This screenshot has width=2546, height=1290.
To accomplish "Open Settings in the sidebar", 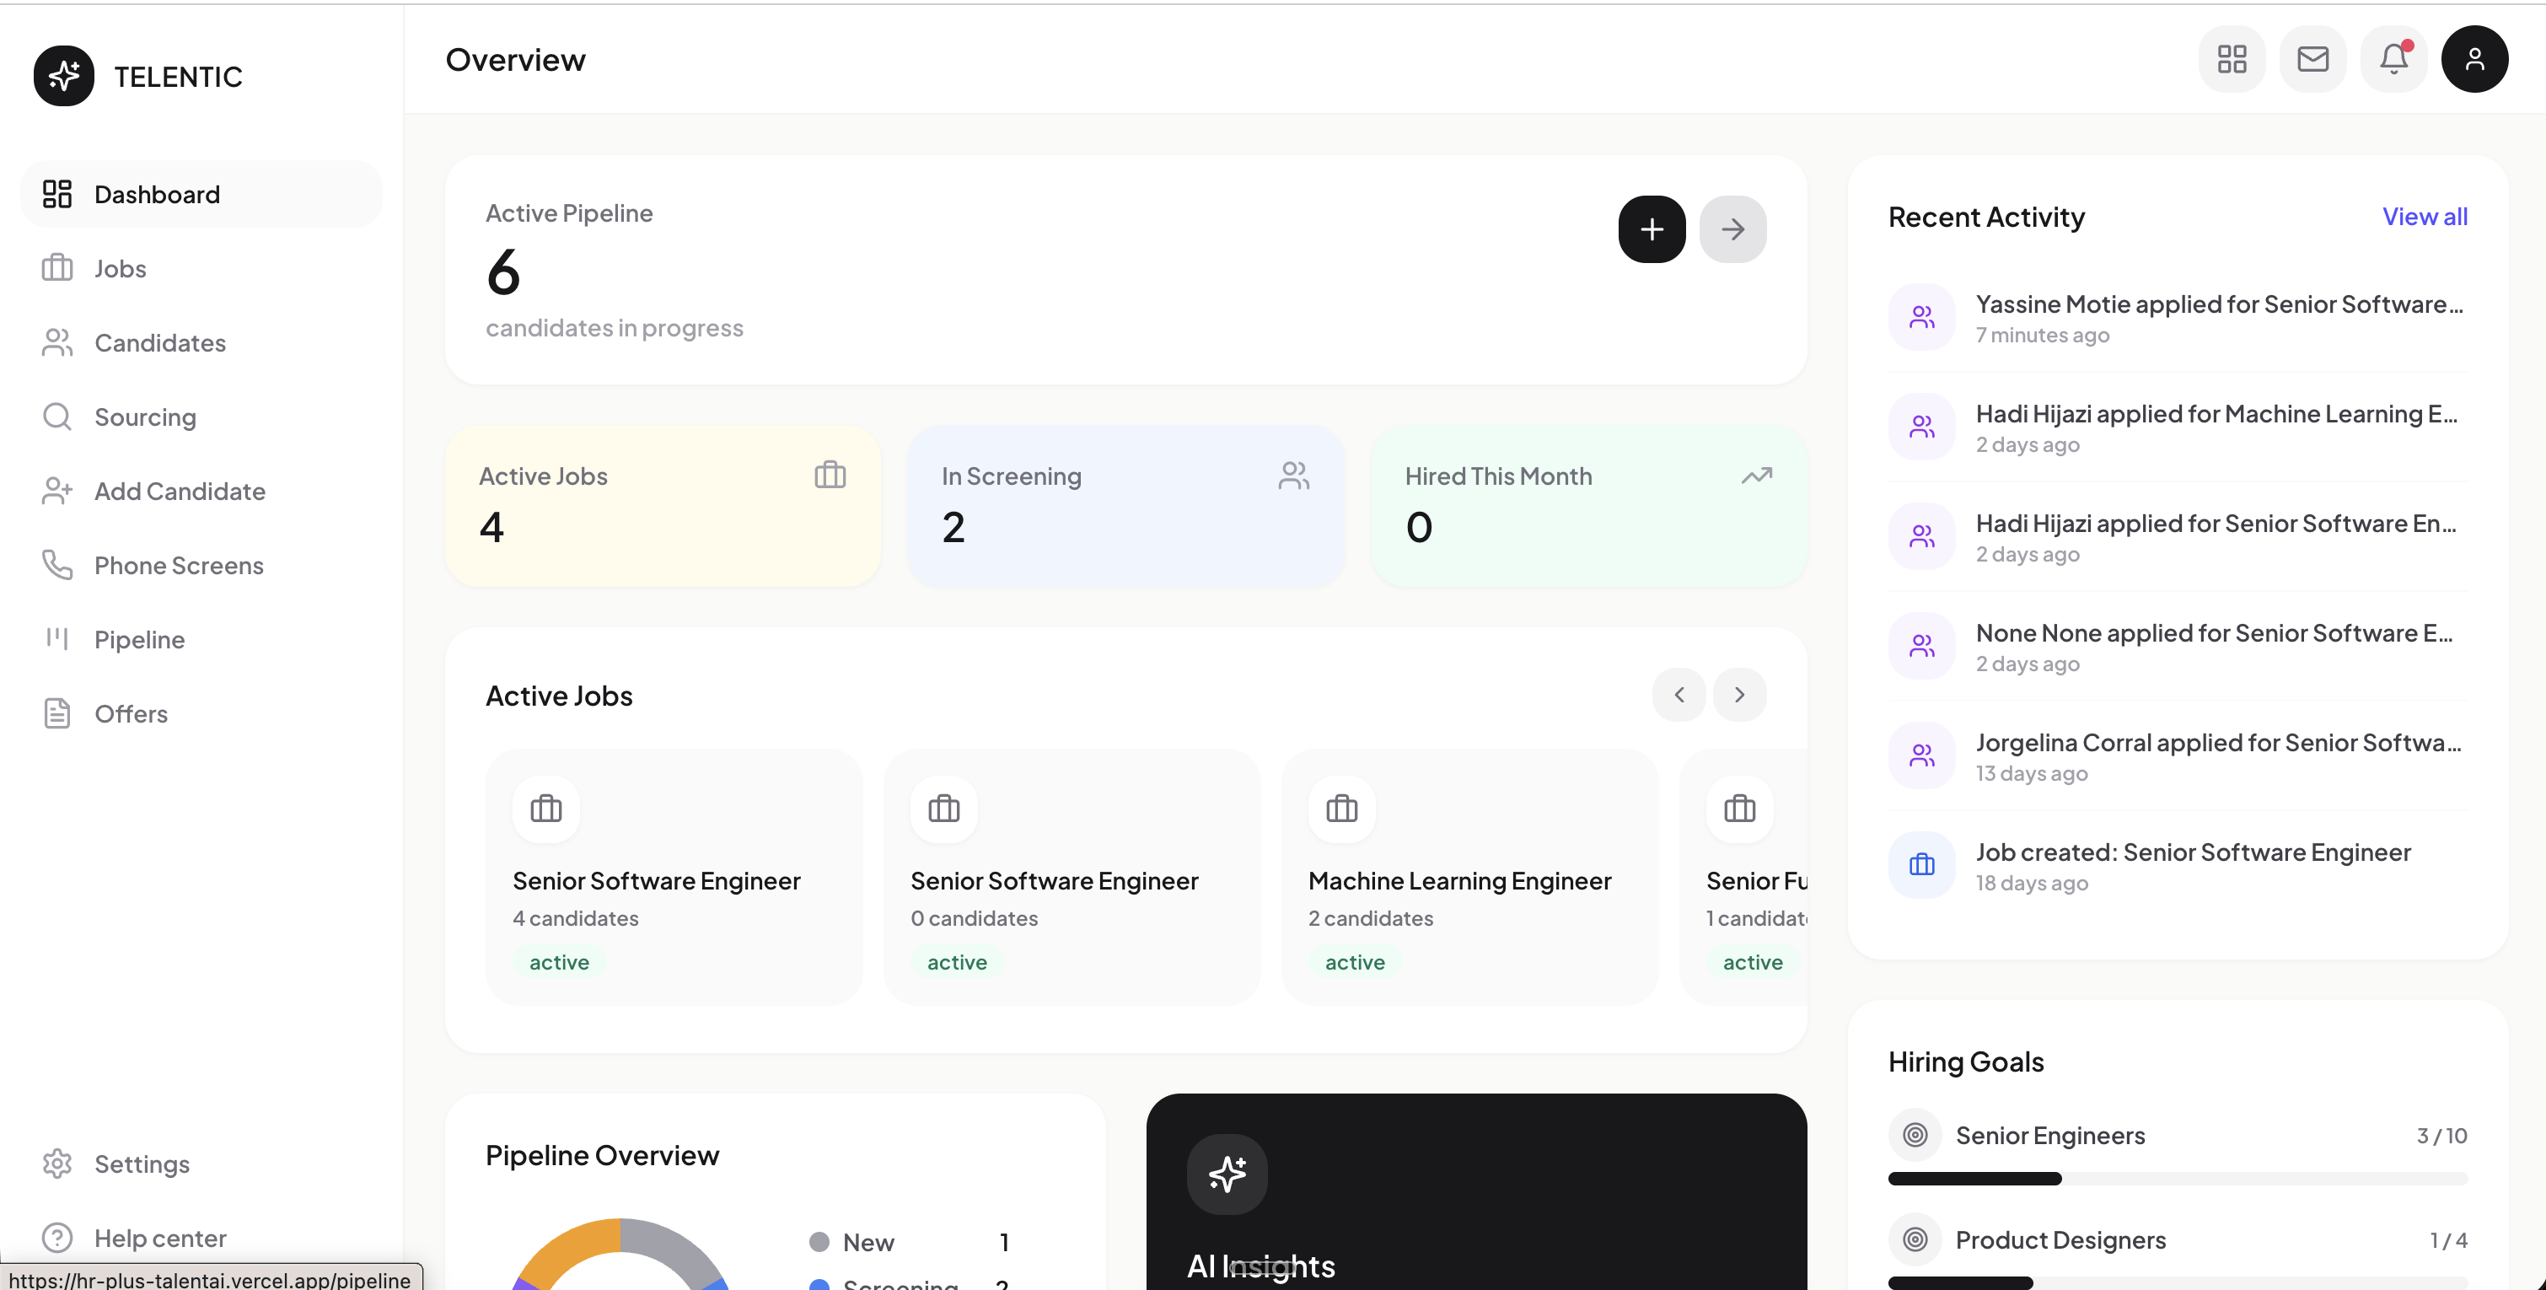I will point(142,1164).
